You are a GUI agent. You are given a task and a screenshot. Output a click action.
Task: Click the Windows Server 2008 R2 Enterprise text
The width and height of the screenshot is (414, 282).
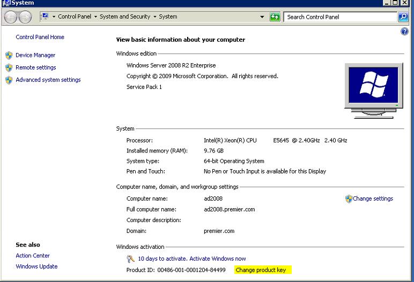[171, 65]
